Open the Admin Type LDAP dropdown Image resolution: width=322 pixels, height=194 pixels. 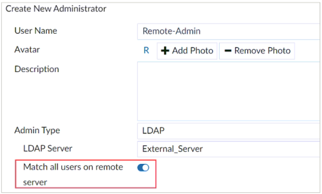point(228,131)
